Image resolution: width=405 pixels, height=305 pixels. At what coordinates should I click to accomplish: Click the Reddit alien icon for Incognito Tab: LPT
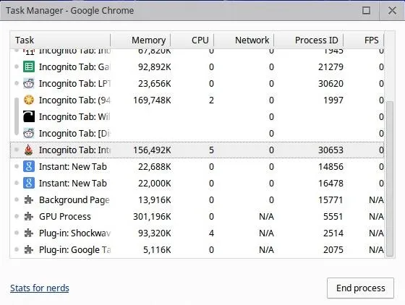click(29, 83)
